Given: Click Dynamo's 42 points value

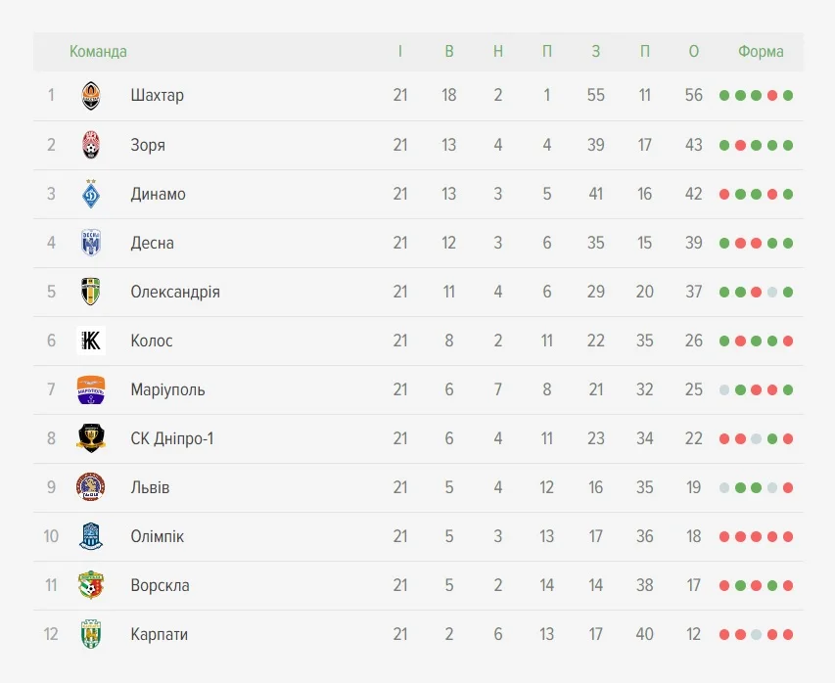Looking at the screenshot, I should (693, 194).
